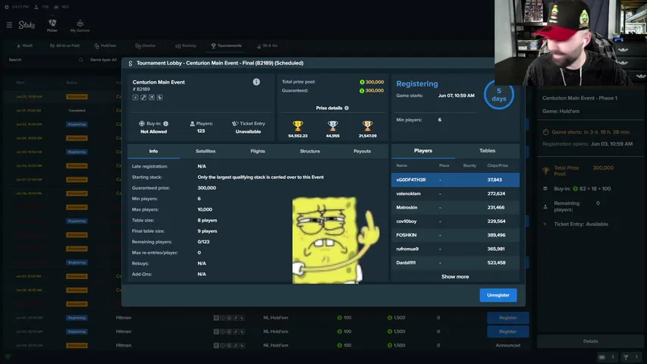Click the Buy-in chip icon
The height and width of the screenshot is (364, 647).
point(142,124)
